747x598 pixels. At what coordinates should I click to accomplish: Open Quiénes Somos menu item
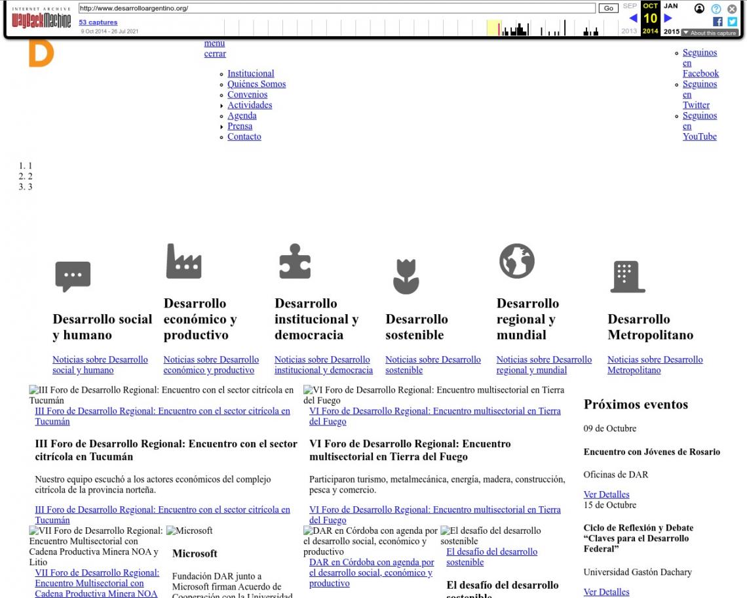(256, 84)
